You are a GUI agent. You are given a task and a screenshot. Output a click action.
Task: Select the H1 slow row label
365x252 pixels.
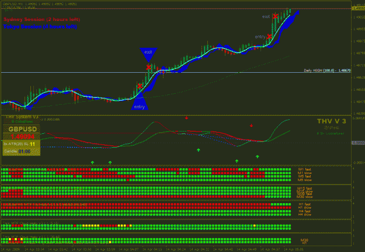click(x=304, y=208)
